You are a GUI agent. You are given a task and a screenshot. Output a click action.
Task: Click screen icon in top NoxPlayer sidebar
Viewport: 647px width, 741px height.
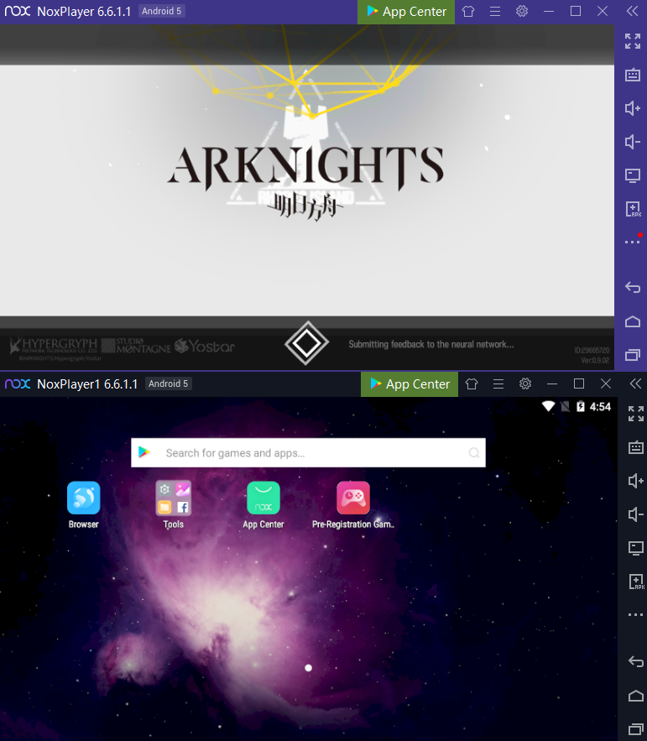tap(633, 175)
